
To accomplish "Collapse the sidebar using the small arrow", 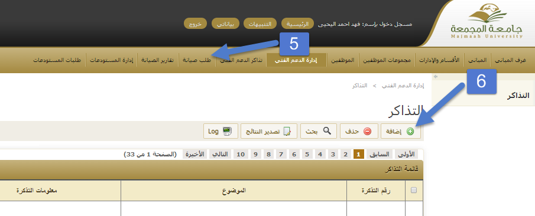I will click(435, 77).
